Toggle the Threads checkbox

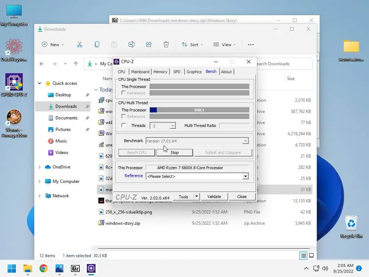(124, 125)
